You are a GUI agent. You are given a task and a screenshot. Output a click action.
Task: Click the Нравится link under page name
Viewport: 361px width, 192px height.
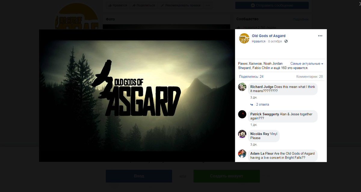tap(259, 41)
